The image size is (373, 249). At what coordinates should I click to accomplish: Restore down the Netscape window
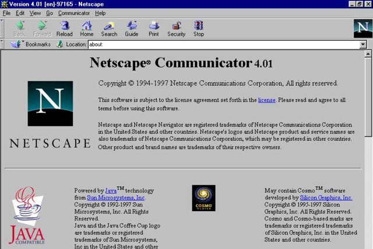(360, 4)
